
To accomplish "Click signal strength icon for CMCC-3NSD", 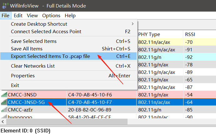I will click(x=4, y=95).
